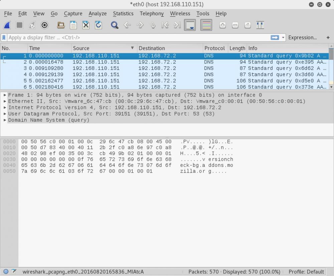Screen dimensions: 334x276
Task: Toggle packet colorization rules button
Action: 206,25
